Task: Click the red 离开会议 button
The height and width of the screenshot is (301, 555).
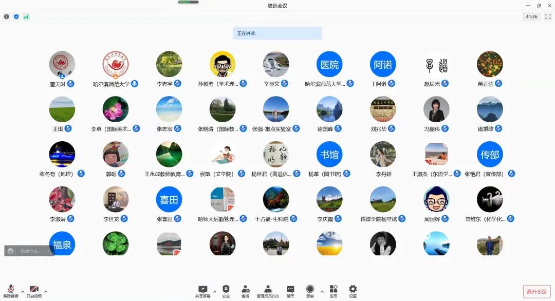Action: click(x=536, y=292)
